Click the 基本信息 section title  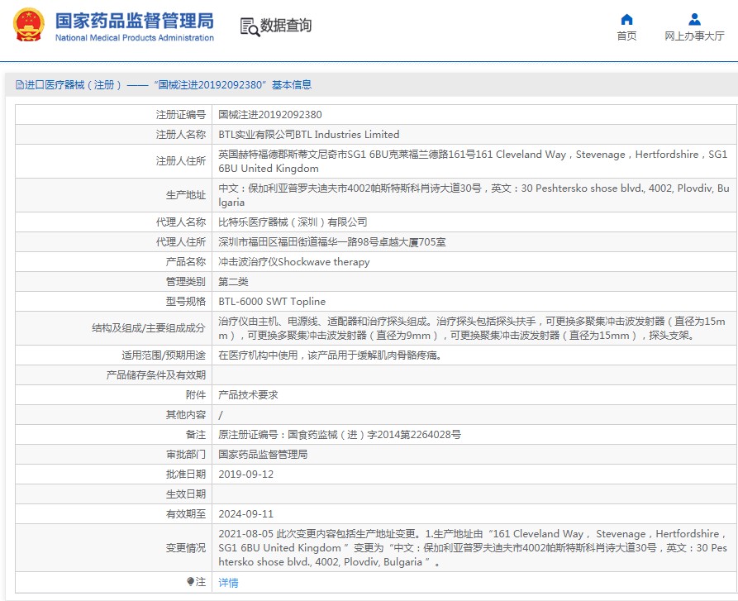click(x=292, y=84)
